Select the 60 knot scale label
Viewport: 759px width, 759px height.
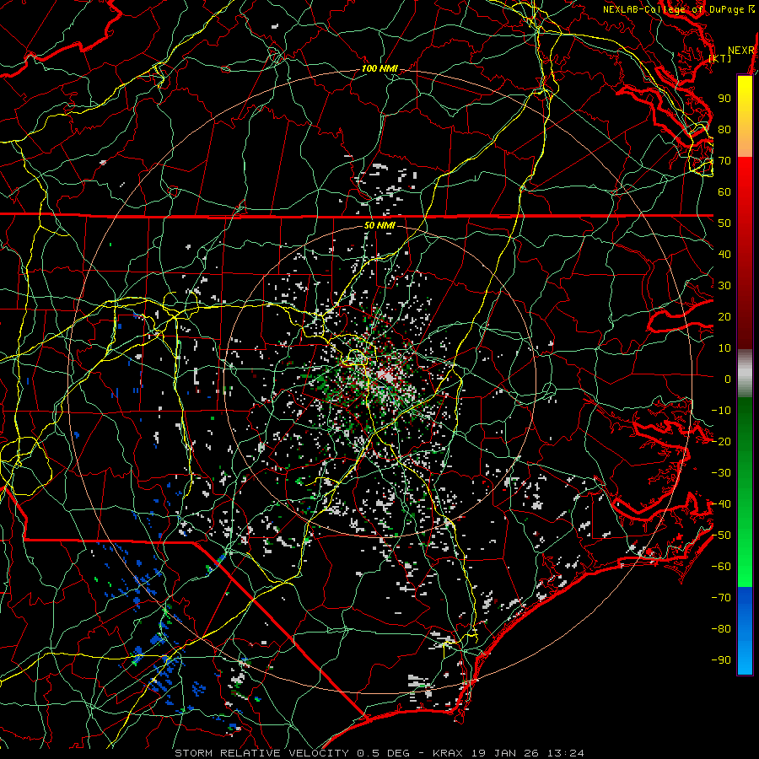pyautogui.click(x=724, y=191)
